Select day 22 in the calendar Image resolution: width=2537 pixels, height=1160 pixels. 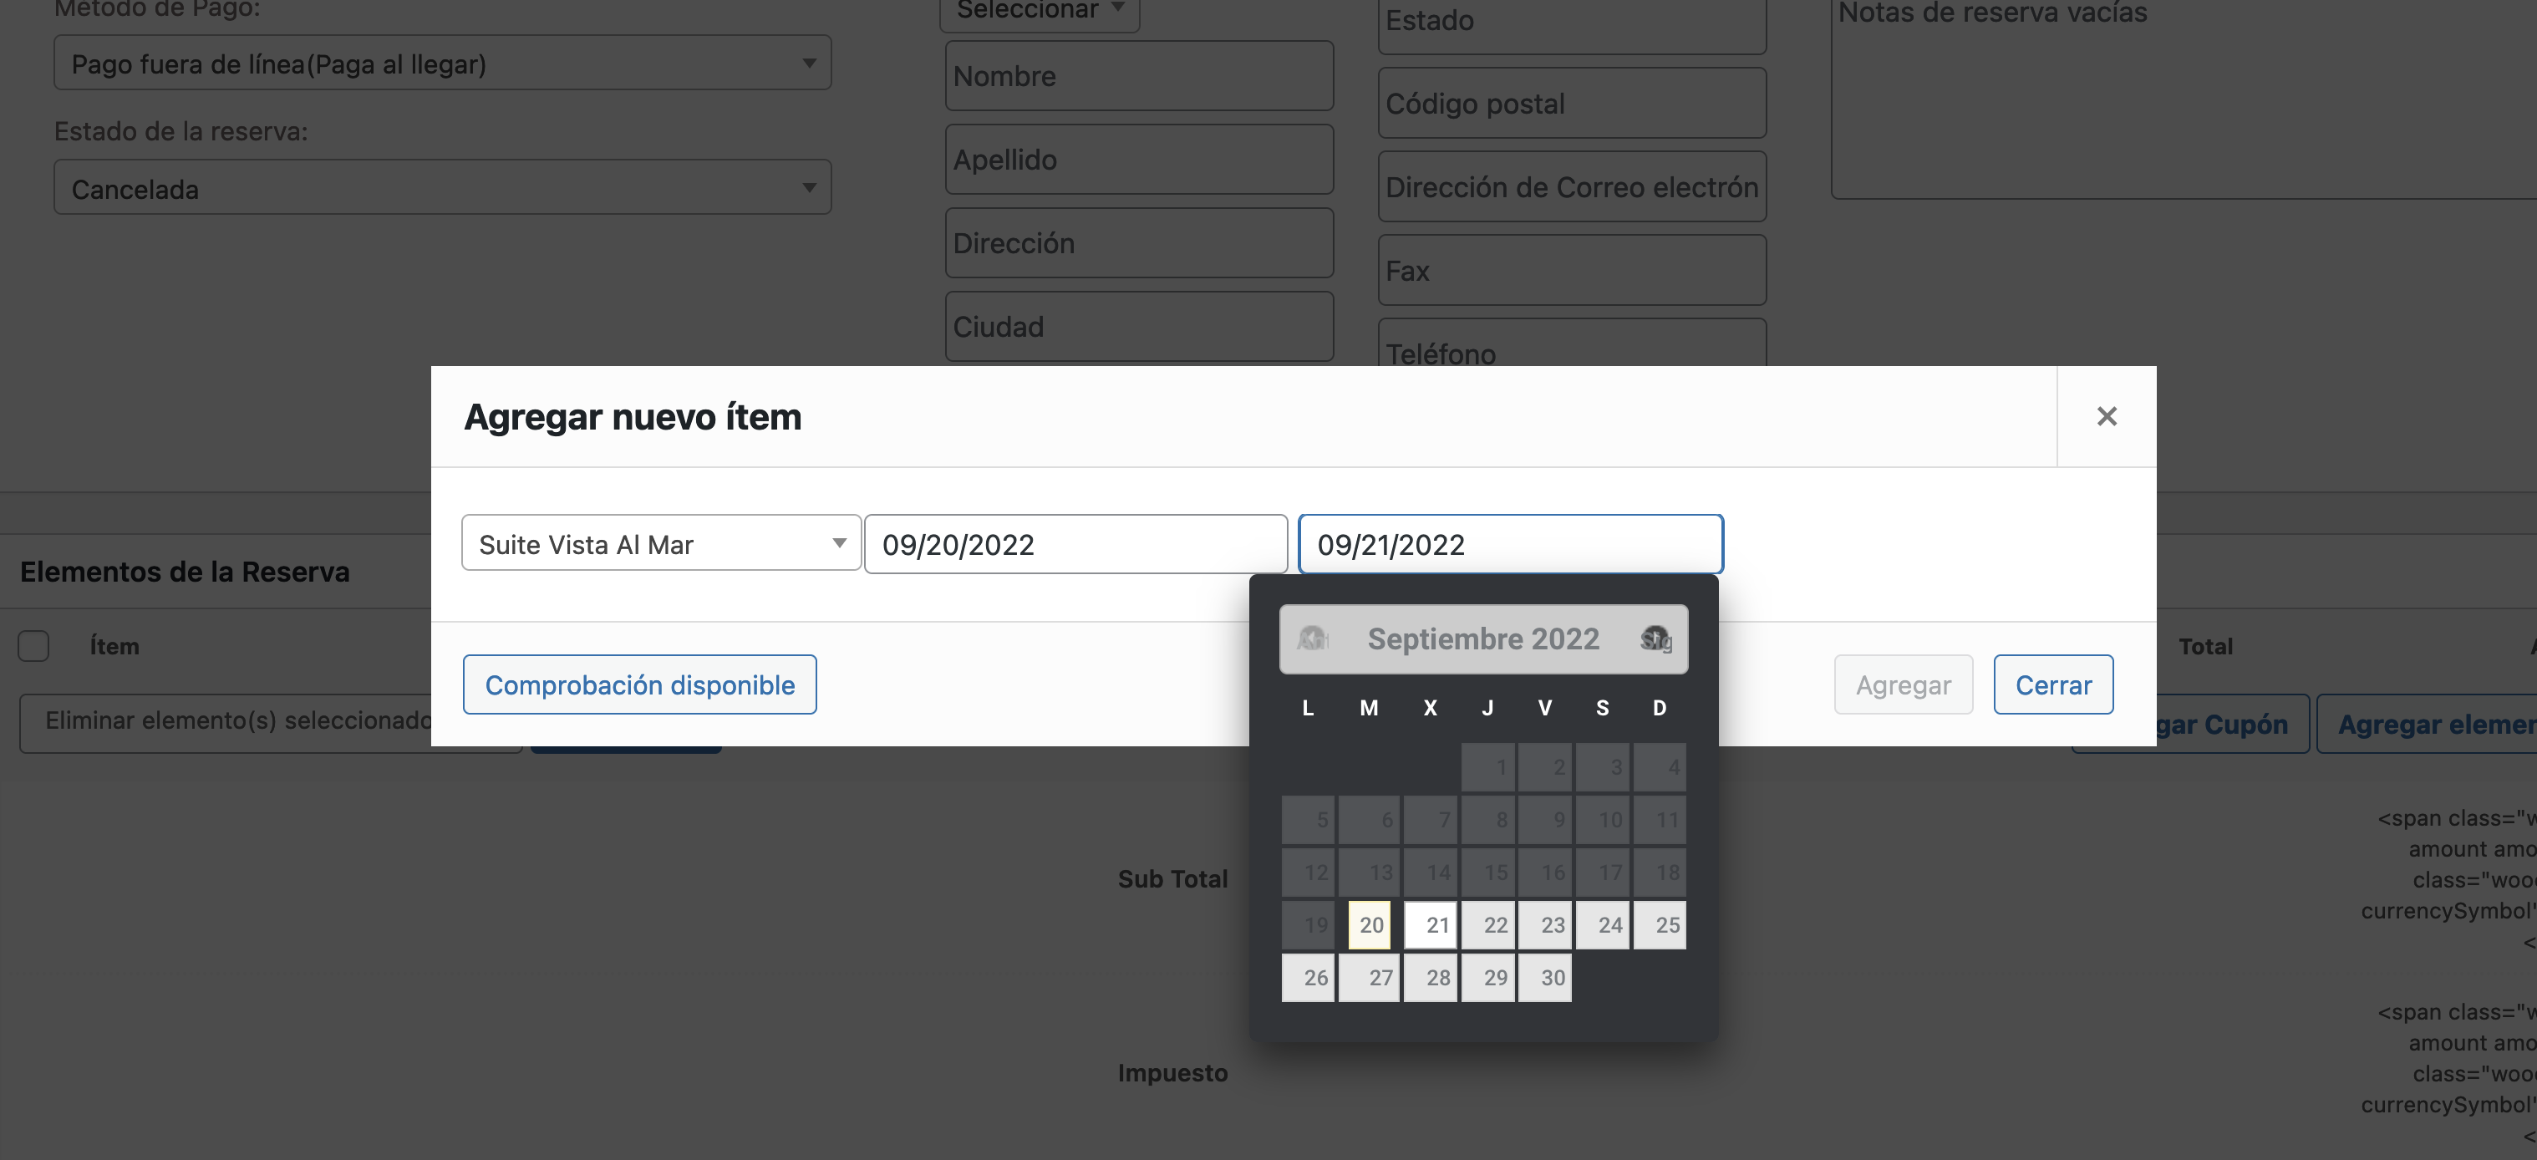(1487, 926)
